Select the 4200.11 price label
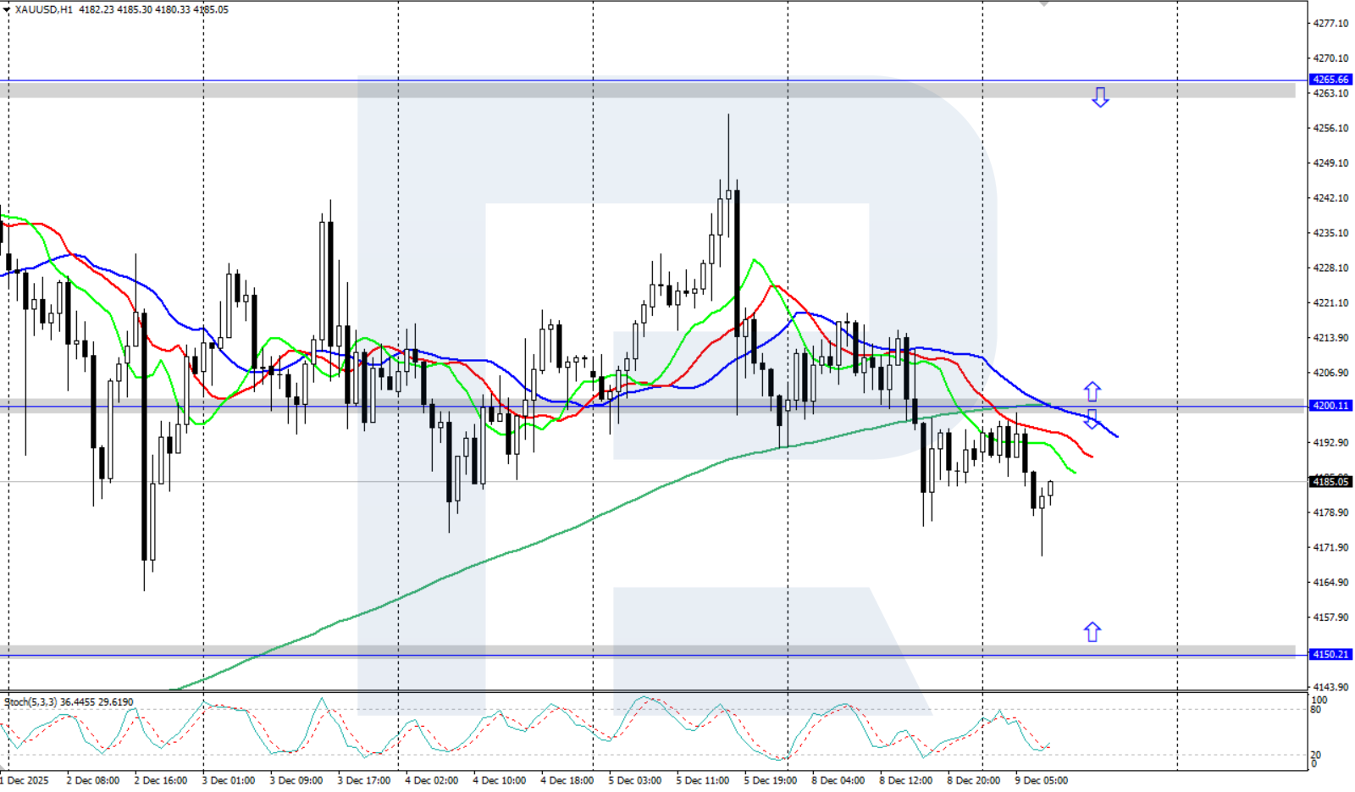The height and width of the screenshot is (792, 1355). (x=1330, y=406)
